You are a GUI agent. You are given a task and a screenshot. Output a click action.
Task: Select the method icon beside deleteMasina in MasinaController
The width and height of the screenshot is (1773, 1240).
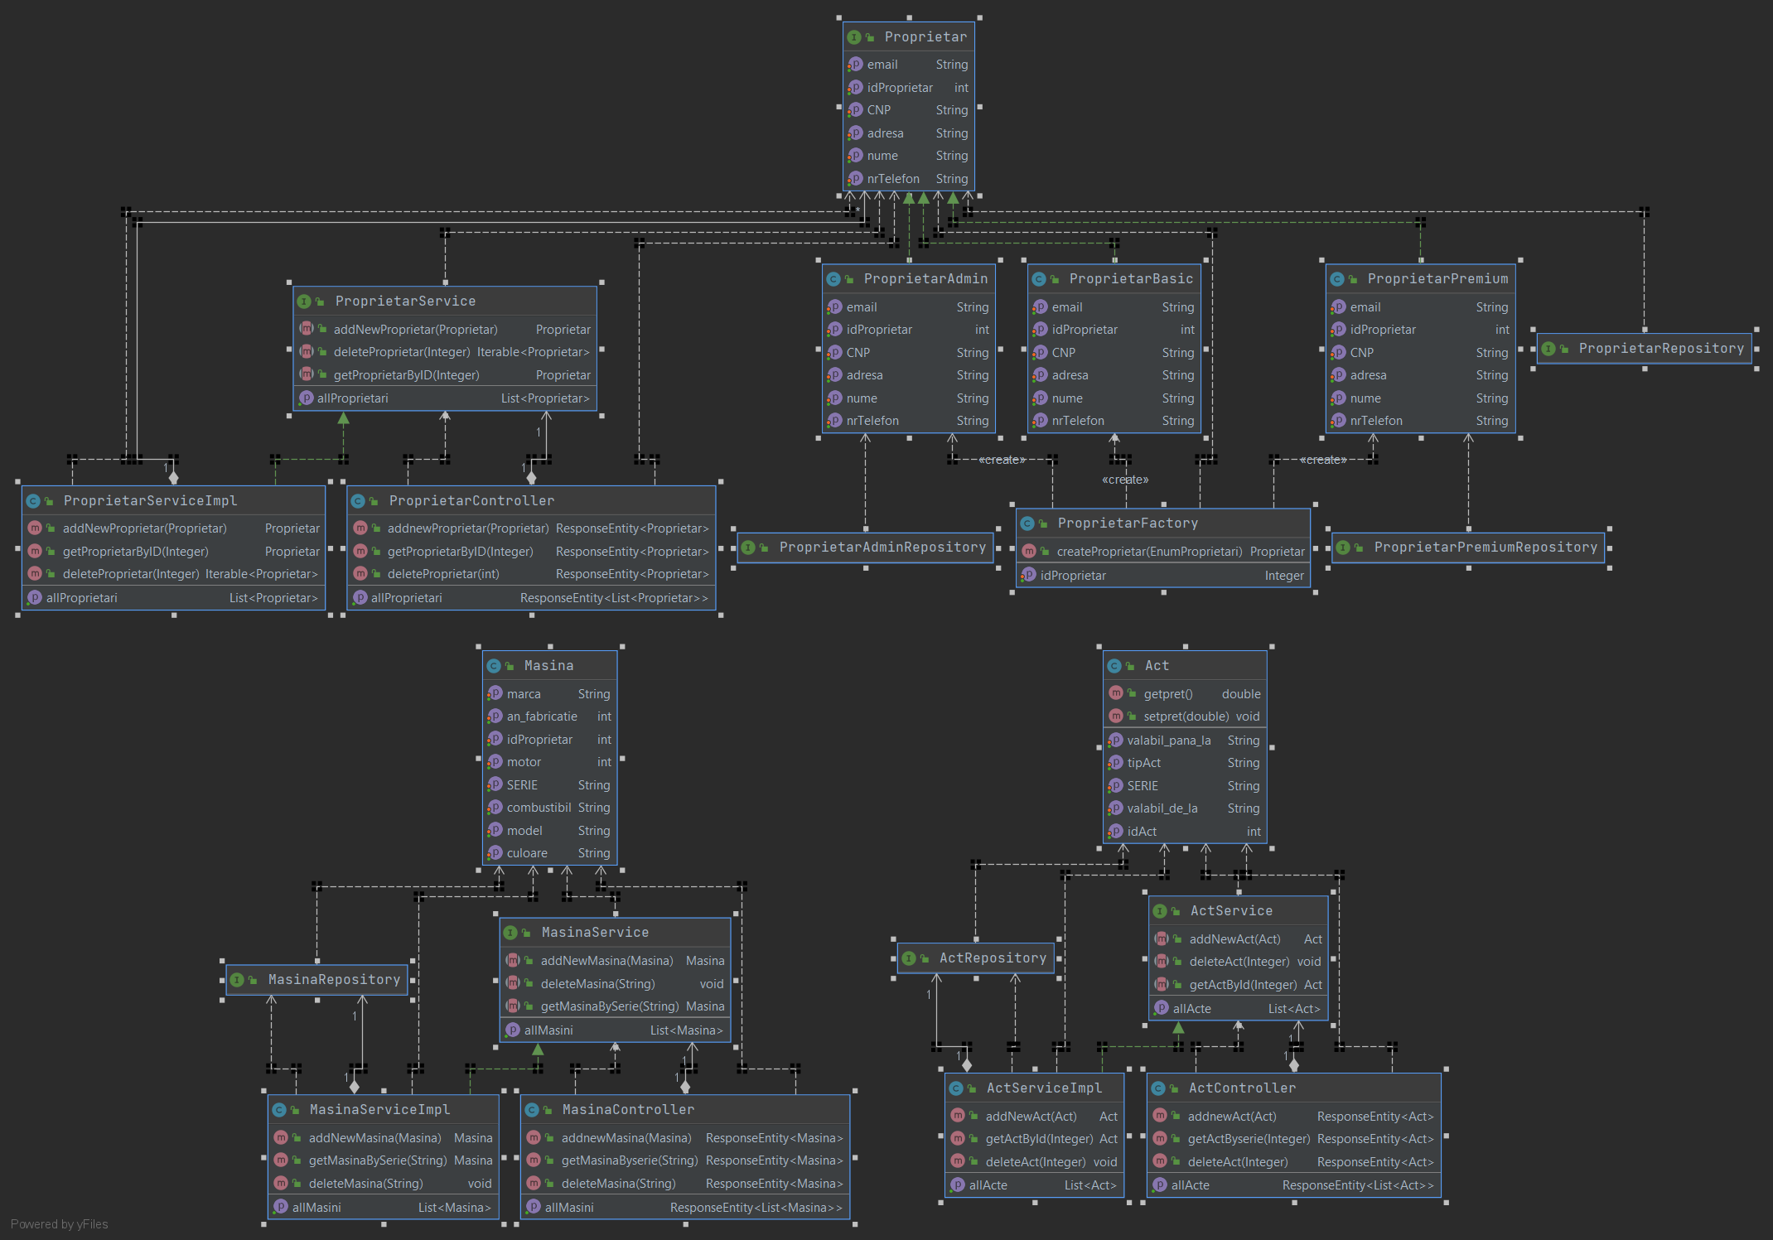pos(534,1183)
